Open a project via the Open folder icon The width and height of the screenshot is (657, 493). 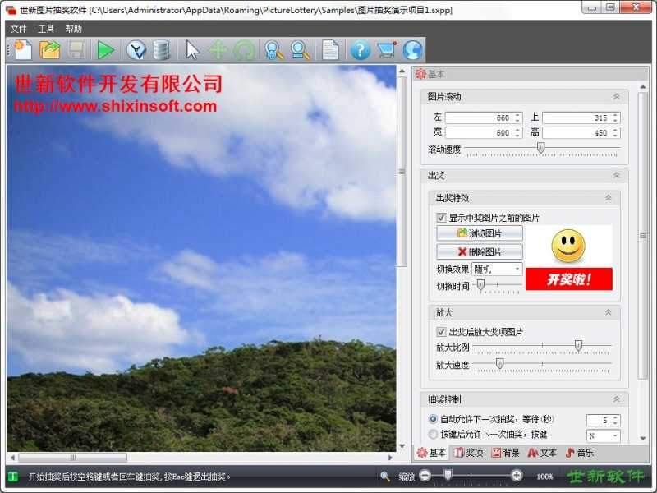click(51, 49)
